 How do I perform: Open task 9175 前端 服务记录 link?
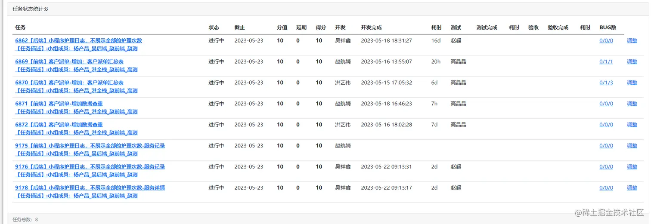point(90,146)
